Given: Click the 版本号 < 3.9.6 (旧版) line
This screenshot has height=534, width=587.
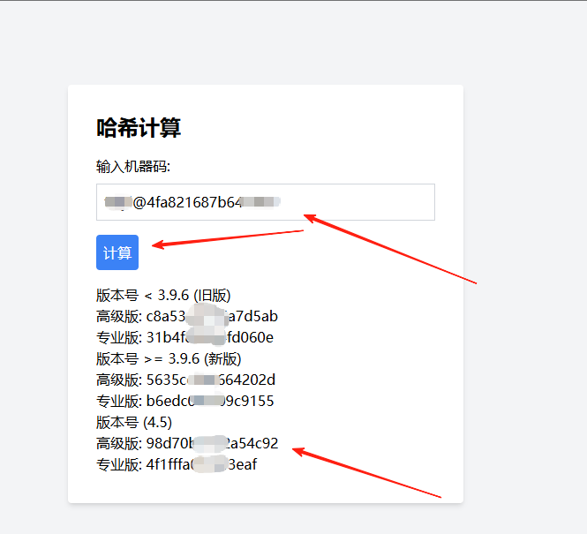Looking at the screenshot, I should [x=163, y=295].
